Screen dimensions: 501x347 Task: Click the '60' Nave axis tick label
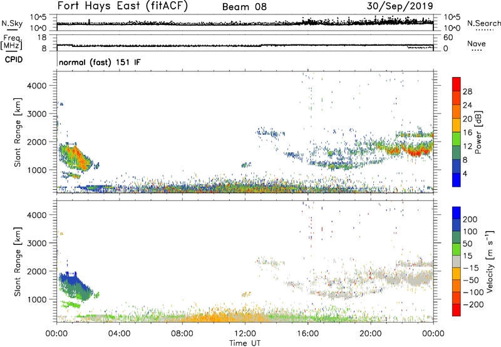coord(448,38)
